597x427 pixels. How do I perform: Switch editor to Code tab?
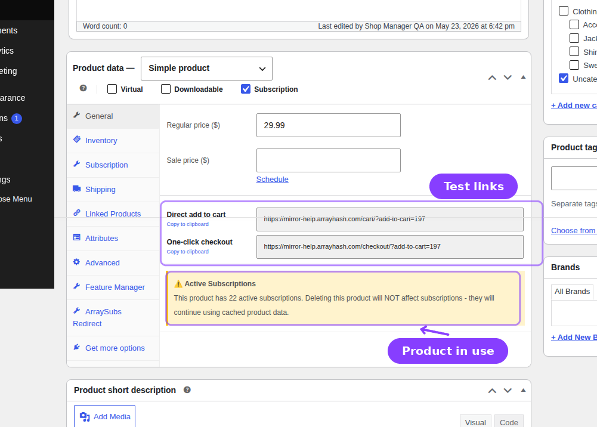(x=509, y=422)
